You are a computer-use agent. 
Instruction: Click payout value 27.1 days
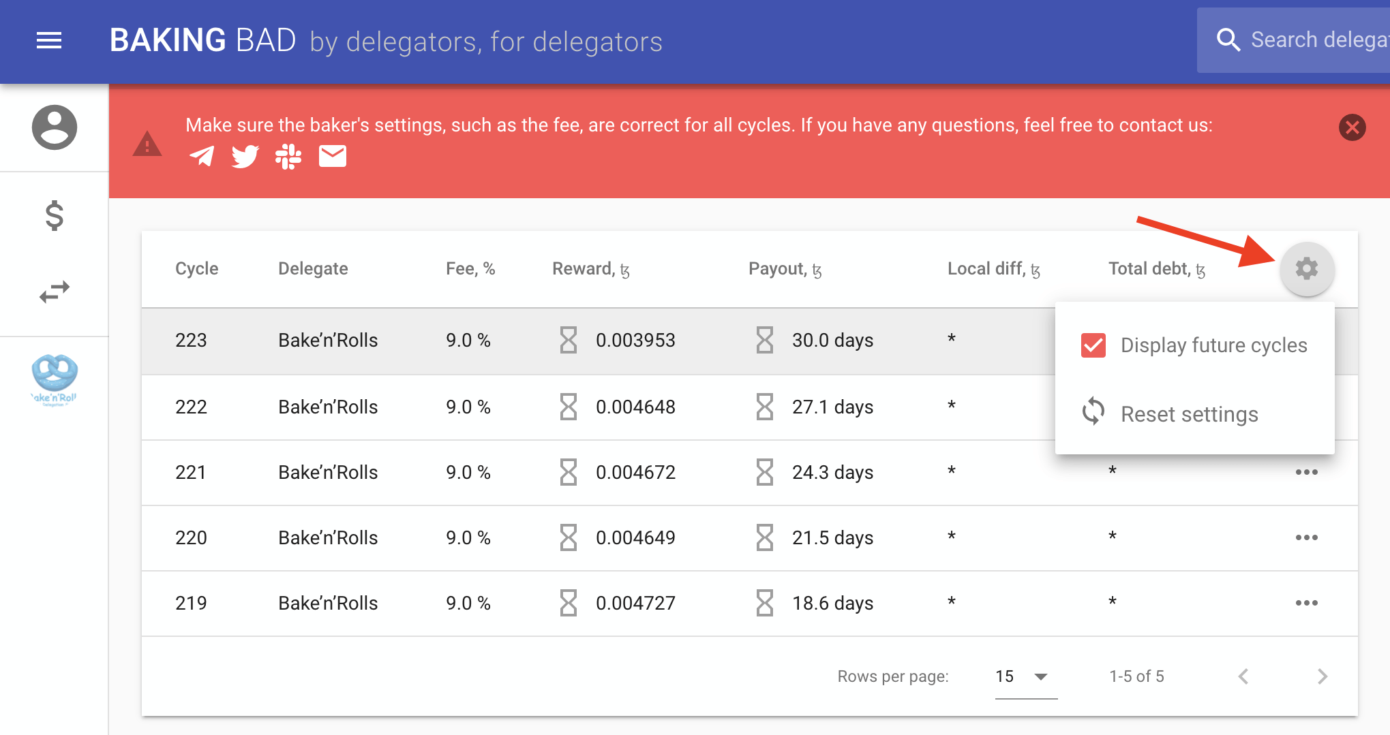(x=832, y=407)
